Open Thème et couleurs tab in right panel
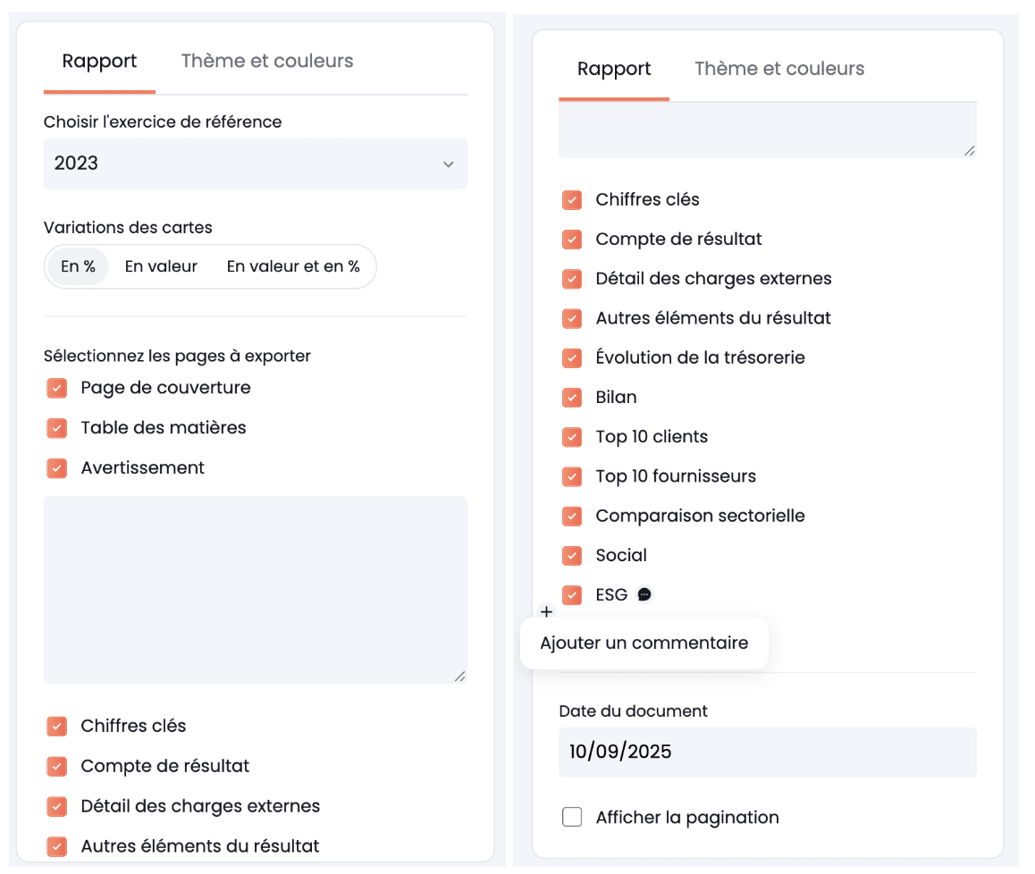 pyautogui.click(x=779, y=69)
